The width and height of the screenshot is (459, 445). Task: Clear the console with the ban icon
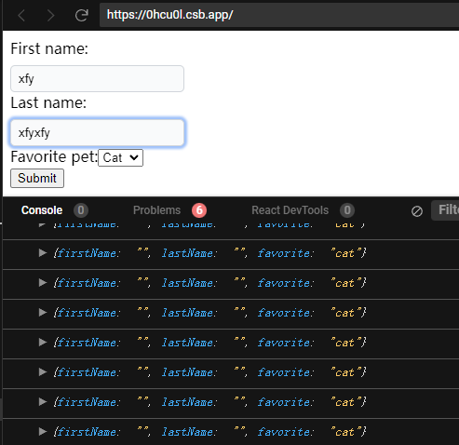417,211
